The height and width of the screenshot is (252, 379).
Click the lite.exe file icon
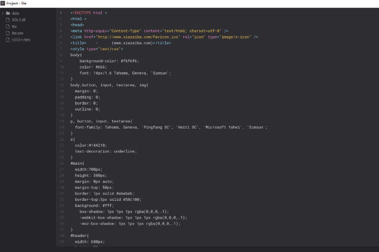point(8,33)
